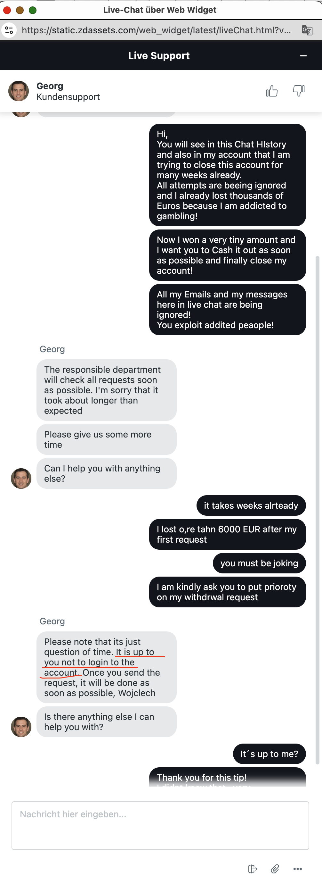
Task: Attach a file with the paperclip
Action: (275, 869)
